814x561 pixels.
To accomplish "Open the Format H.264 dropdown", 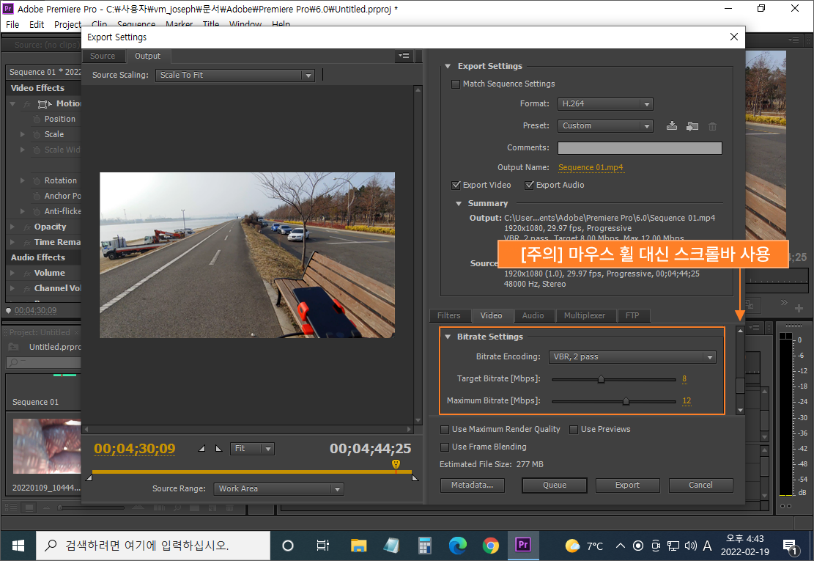I will [605, 104].
